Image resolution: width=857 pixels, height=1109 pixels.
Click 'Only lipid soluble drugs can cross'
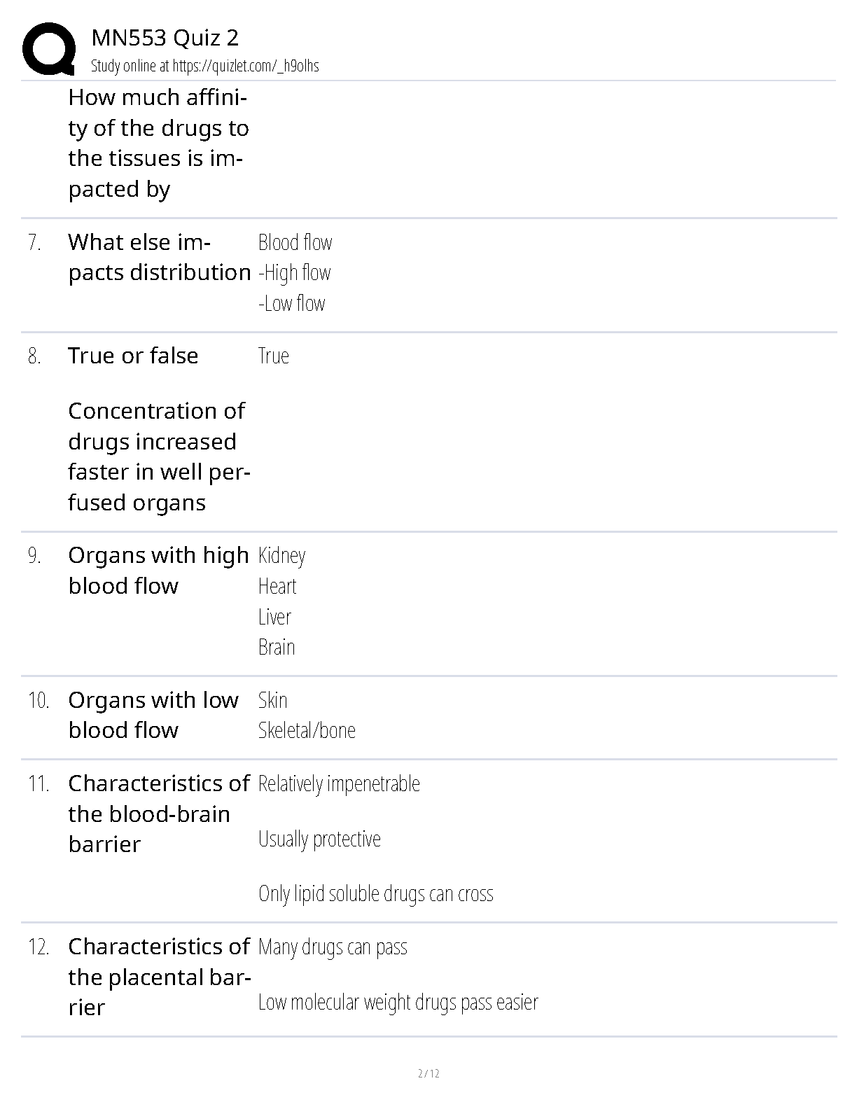[x=376, y=894]
